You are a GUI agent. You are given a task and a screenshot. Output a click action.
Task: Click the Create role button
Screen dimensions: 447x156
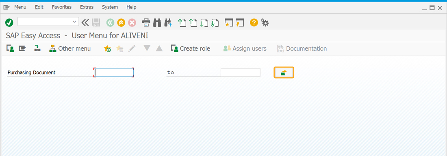pyautogui.click(x=191, y=49)
